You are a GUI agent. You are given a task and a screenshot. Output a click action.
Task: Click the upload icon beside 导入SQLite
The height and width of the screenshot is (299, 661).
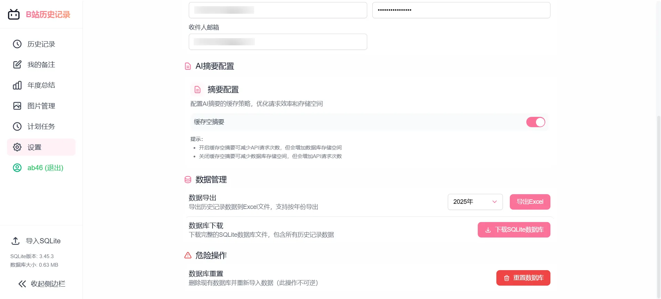[x=16, y=241]
